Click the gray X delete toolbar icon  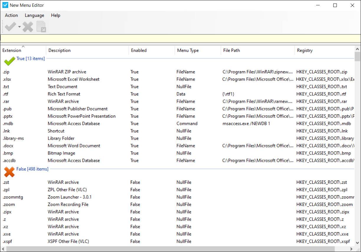click(x=28, y=26)
